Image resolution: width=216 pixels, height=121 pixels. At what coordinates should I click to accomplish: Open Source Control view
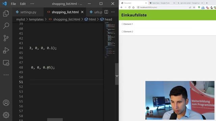(6, 38)
